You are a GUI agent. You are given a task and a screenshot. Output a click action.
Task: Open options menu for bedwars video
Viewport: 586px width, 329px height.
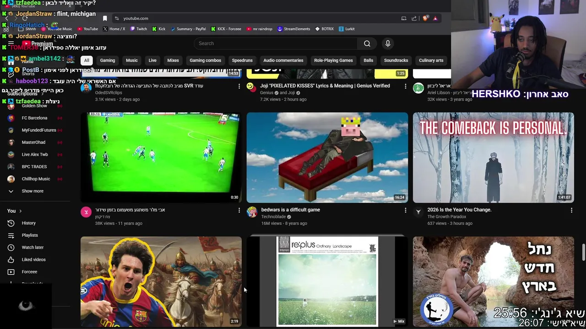point(405,210)
